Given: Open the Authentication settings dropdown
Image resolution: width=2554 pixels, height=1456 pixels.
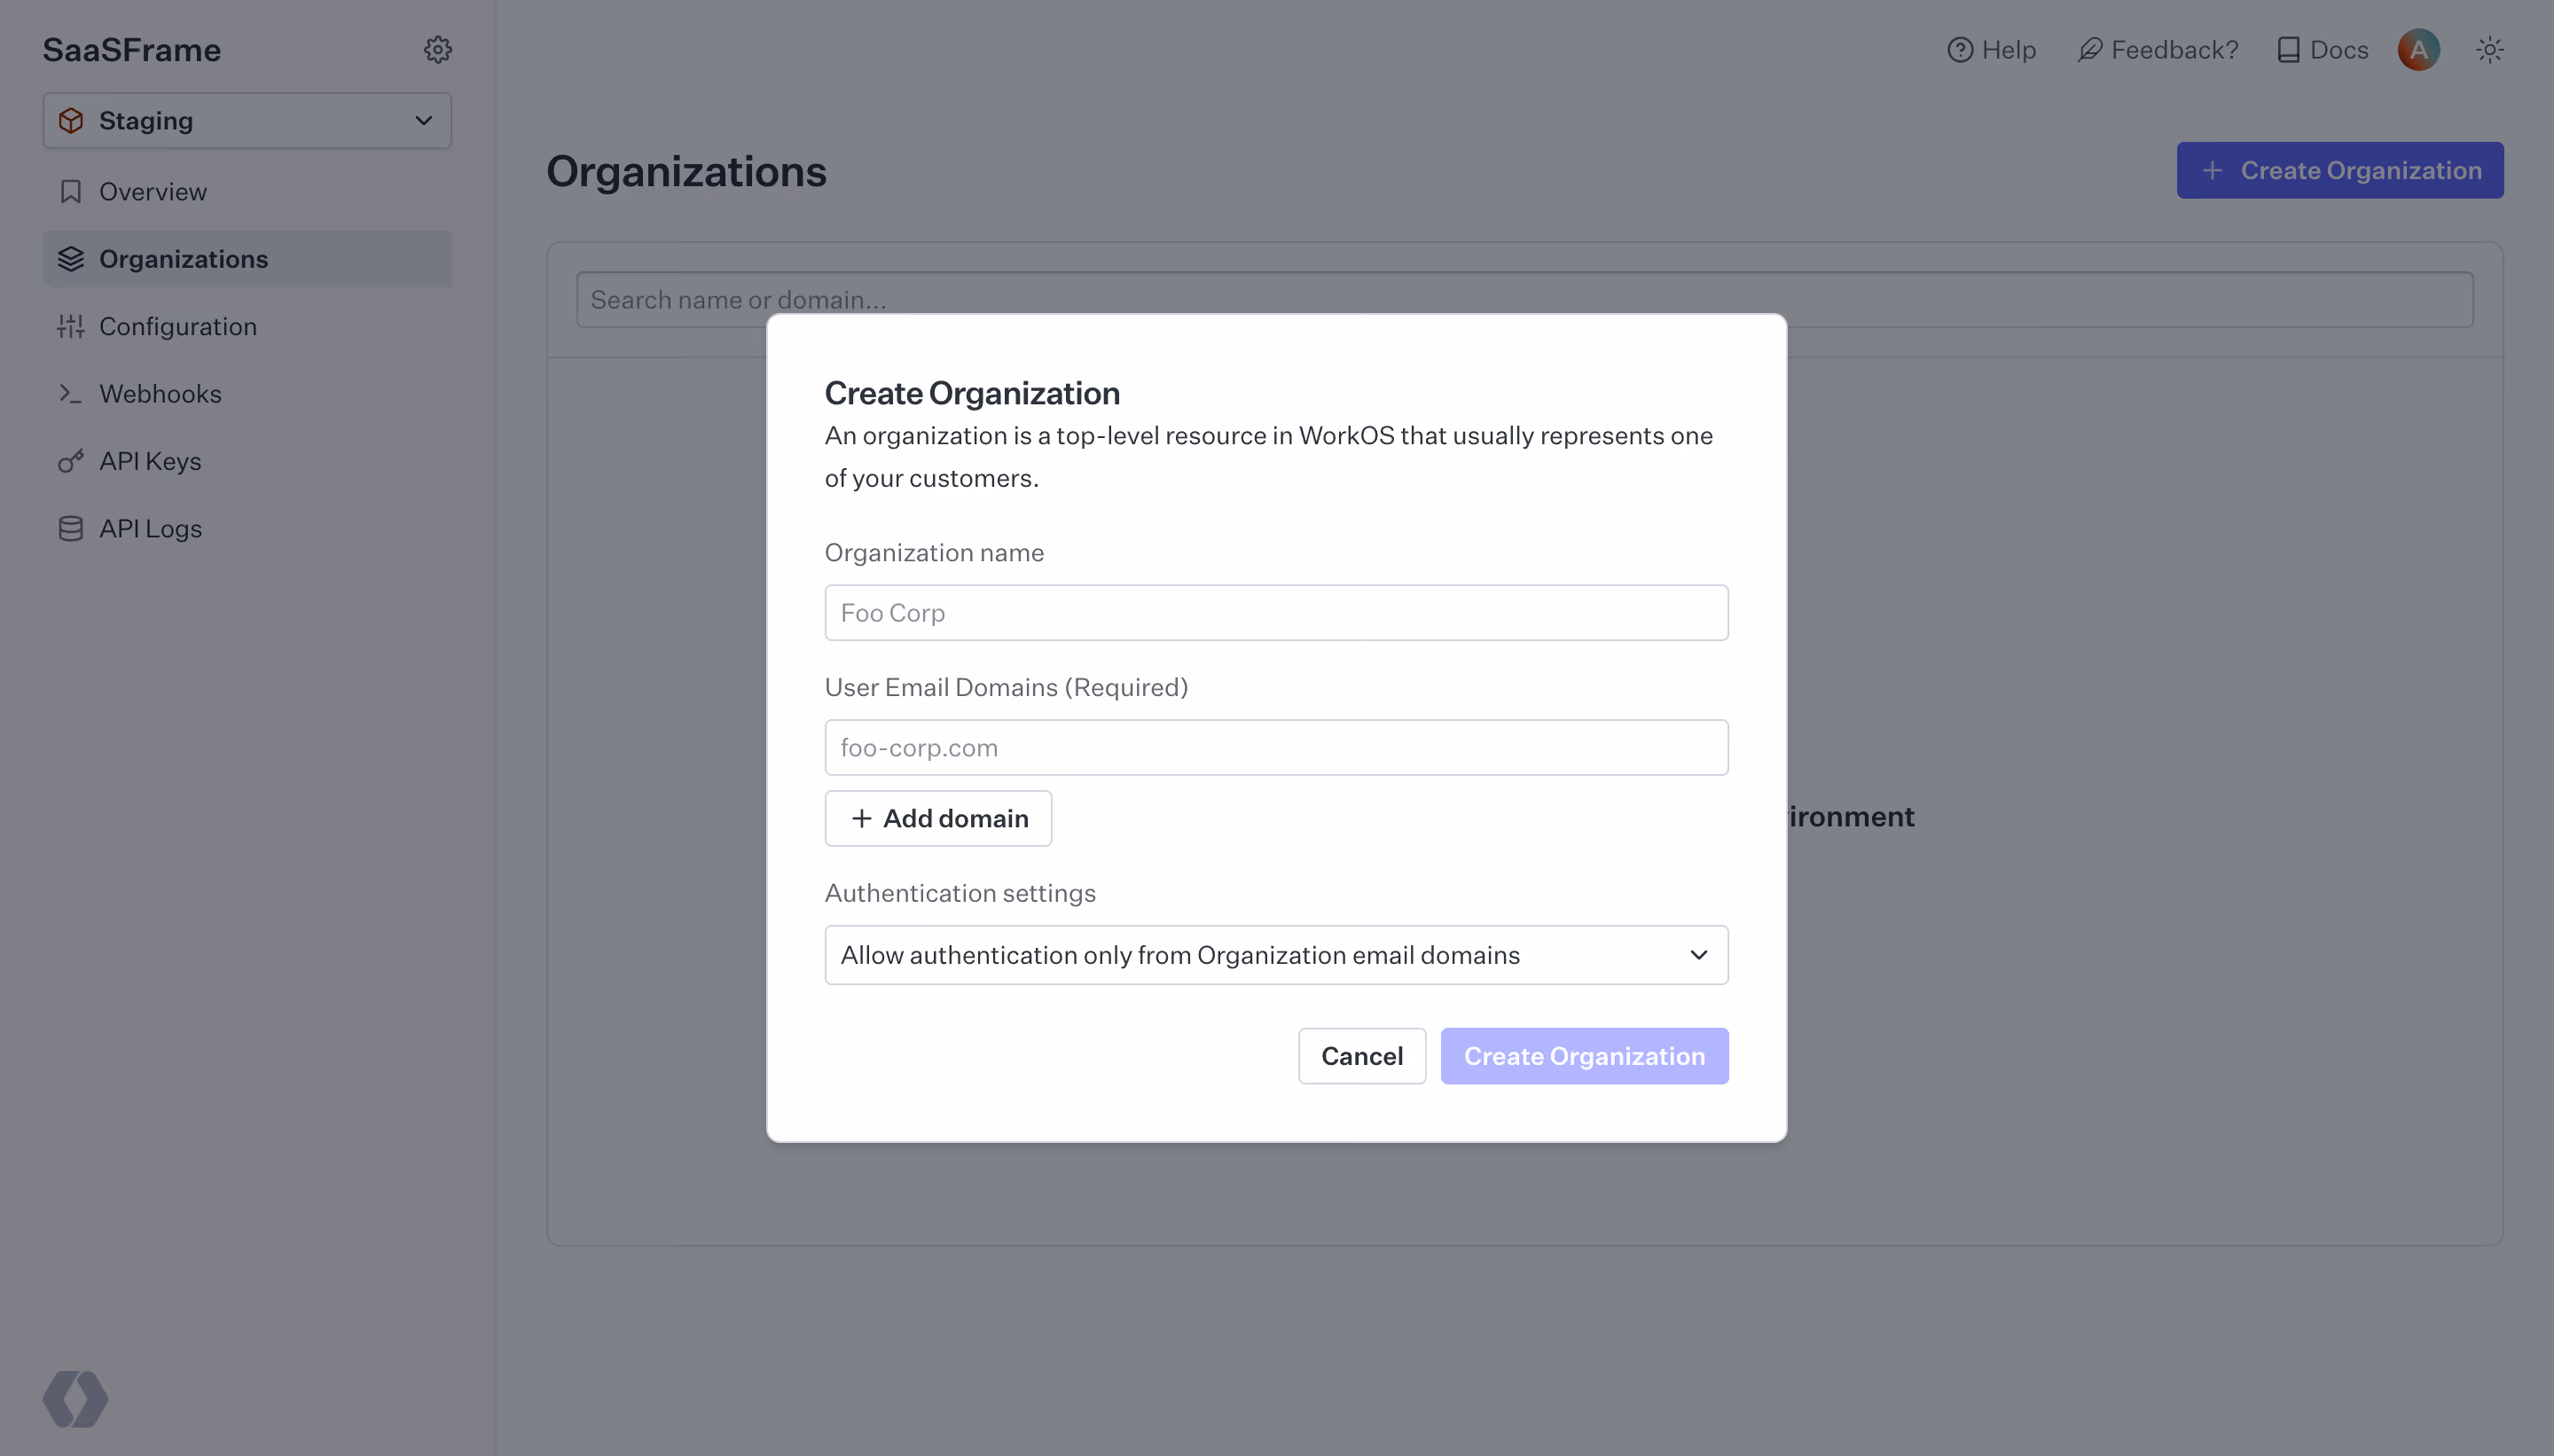Looking at the screenshot, I should click(1276, 955).
